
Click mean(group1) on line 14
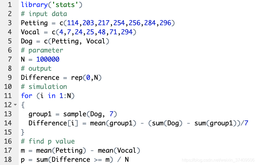click(113, 123)
